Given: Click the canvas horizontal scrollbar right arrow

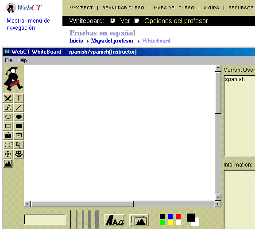Looking at the screenshot, I should 218,204.
